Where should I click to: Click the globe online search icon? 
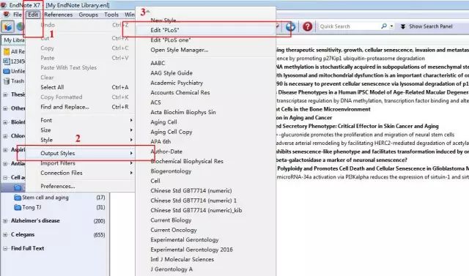click(290, 26)
